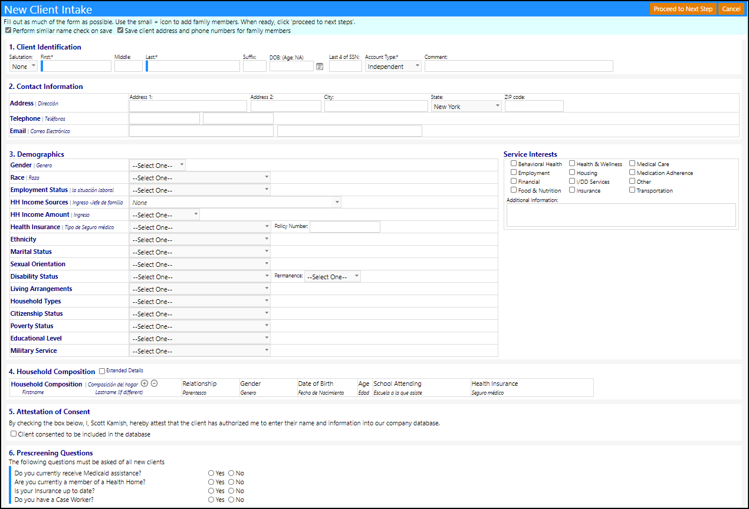The image size is (749, 509).
Task: Open the Salutation dropdown
Action: [24, 66]
